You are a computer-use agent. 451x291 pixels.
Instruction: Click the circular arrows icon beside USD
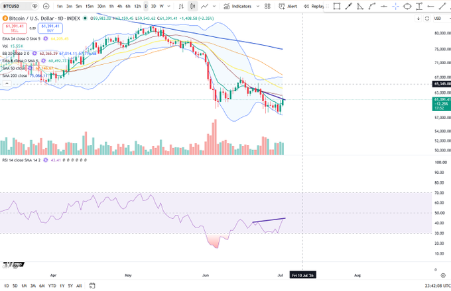click(x=427, y=19)
